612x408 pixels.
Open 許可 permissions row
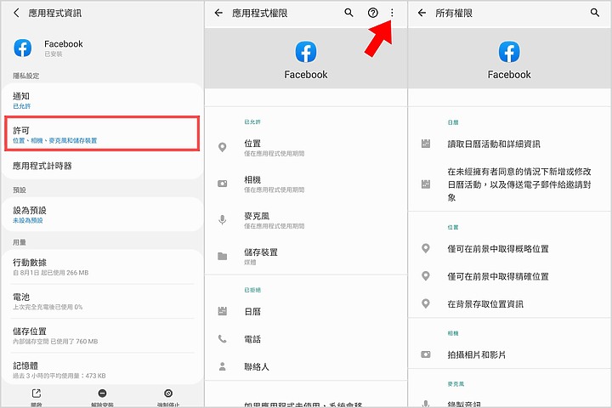tap(102, 133)
